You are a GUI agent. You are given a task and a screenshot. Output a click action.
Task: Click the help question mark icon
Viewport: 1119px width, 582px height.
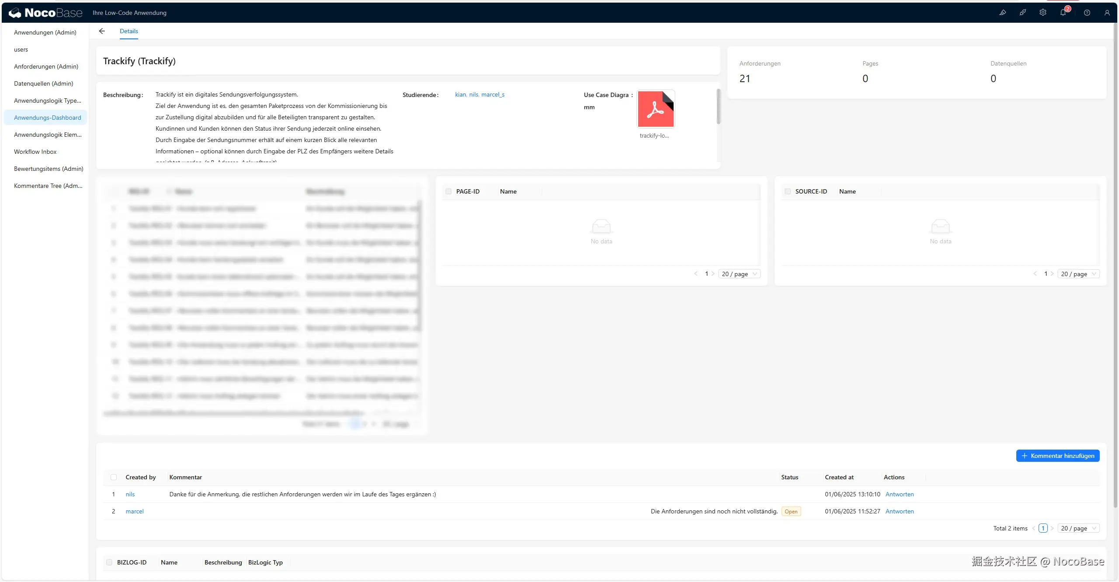point(1087,13)
